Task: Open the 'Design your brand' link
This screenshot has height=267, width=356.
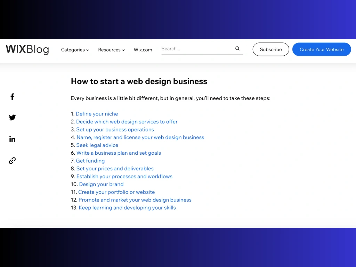Action: [101, 184]
